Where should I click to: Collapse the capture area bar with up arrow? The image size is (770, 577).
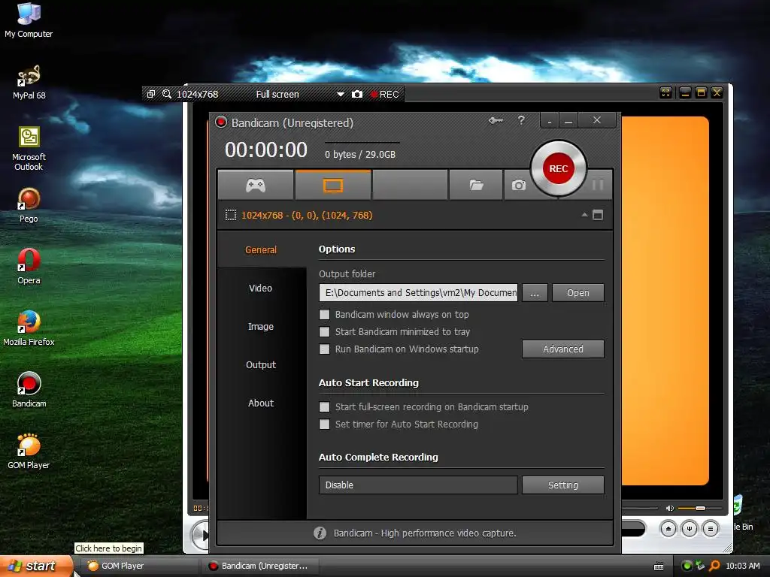584,214
